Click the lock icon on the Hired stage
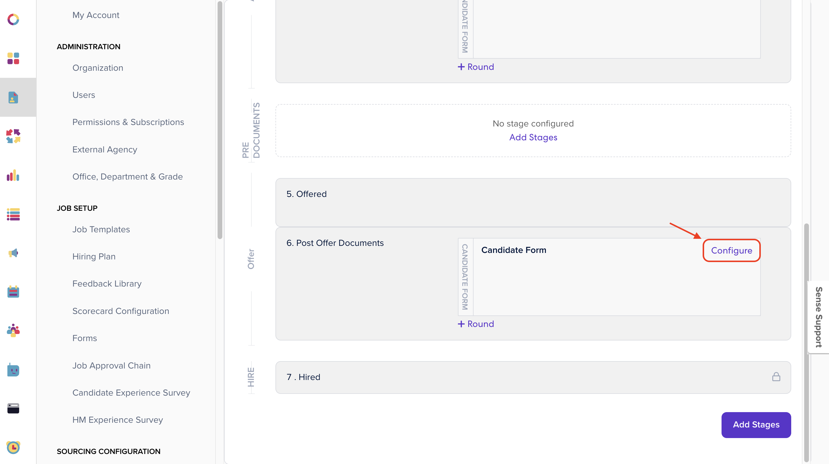 pyautogui.click(x=776, y=377)
